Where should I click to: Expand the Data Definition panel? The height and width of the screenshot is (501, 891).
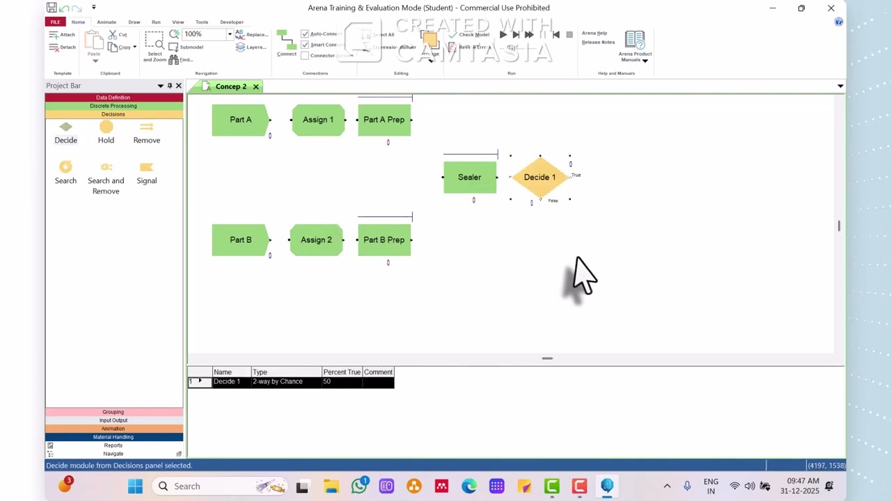point(114,97)
